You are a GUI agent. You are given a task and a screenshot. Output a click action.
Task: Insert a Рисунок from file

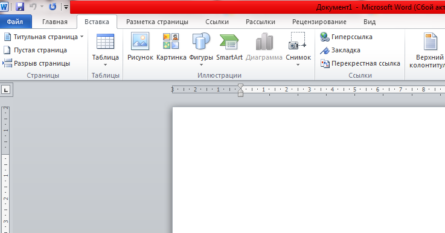click(140, 47)
